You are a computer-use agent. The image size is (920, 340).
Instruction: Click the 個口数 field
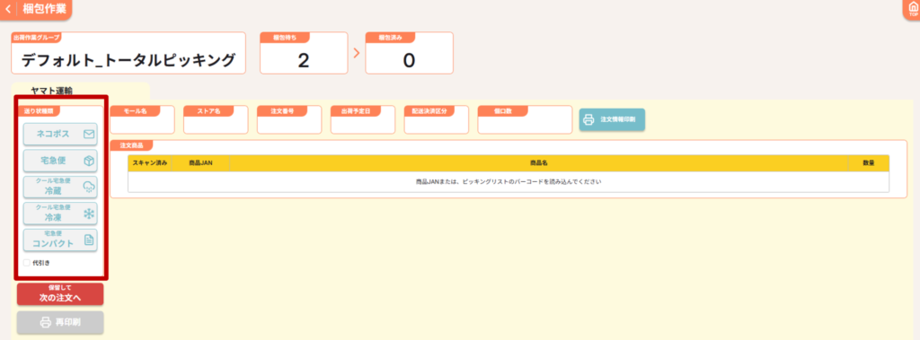[x=525, y=120]
